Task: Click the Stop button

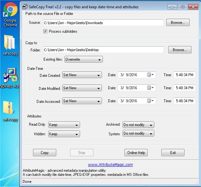Action: tap(82, 153)
